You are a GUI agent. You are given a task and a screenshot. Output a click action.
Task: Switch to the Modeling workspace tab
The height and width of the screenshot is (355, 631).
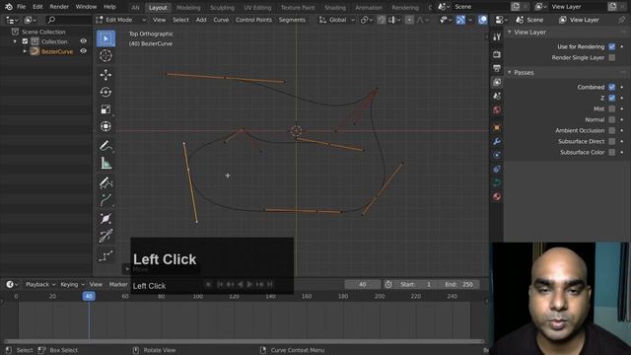(x=188, y=7)
